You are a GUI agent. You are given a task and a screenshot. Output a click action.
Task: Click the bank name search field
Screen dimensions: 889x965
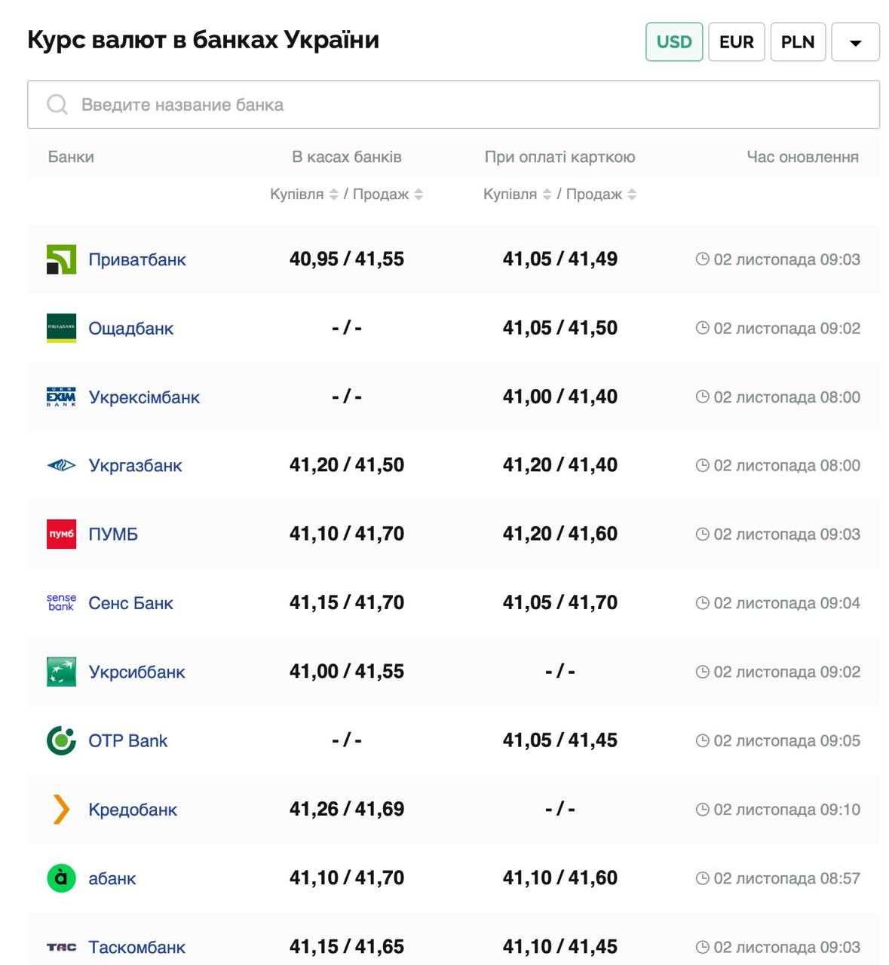pyautogui.click(x=453, y=105)
